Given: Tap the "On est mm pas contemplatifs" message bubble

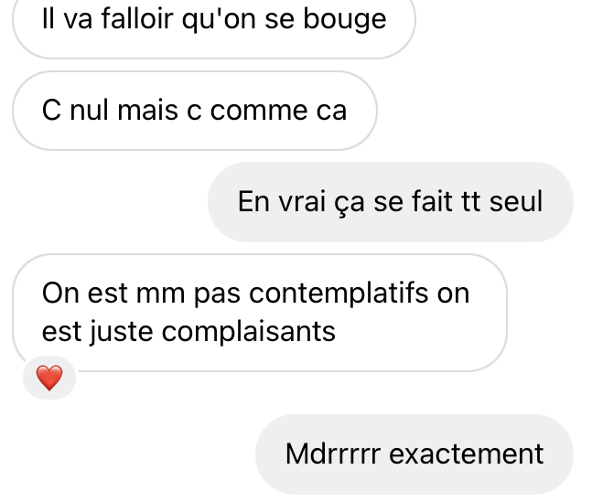Looking at the screenshot, I should (260, 313).
